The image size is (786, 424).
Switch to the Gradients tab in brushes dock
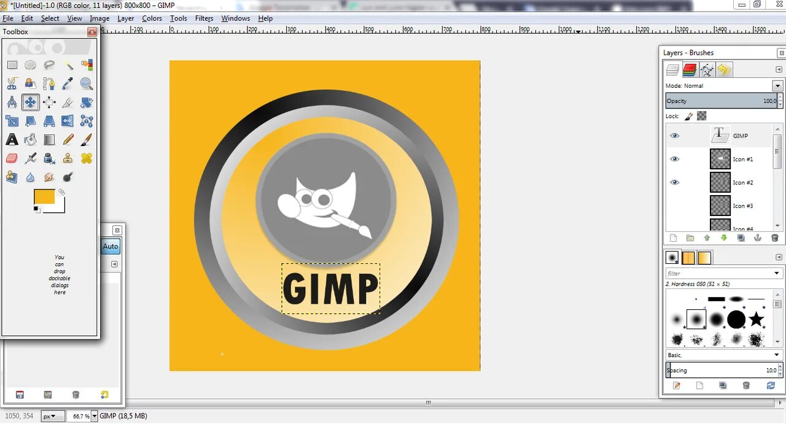tap(704, 258)
